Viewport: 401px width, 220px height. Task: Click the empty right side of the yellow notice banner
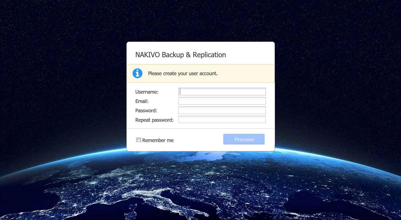(x=246, y=74)
